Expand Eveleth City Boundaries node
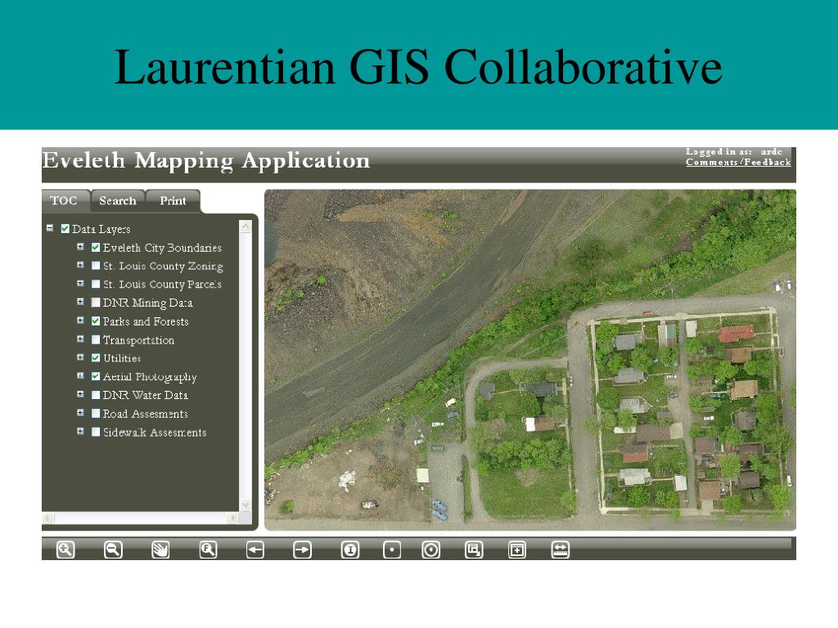838x628 pixels. [80, 247]
